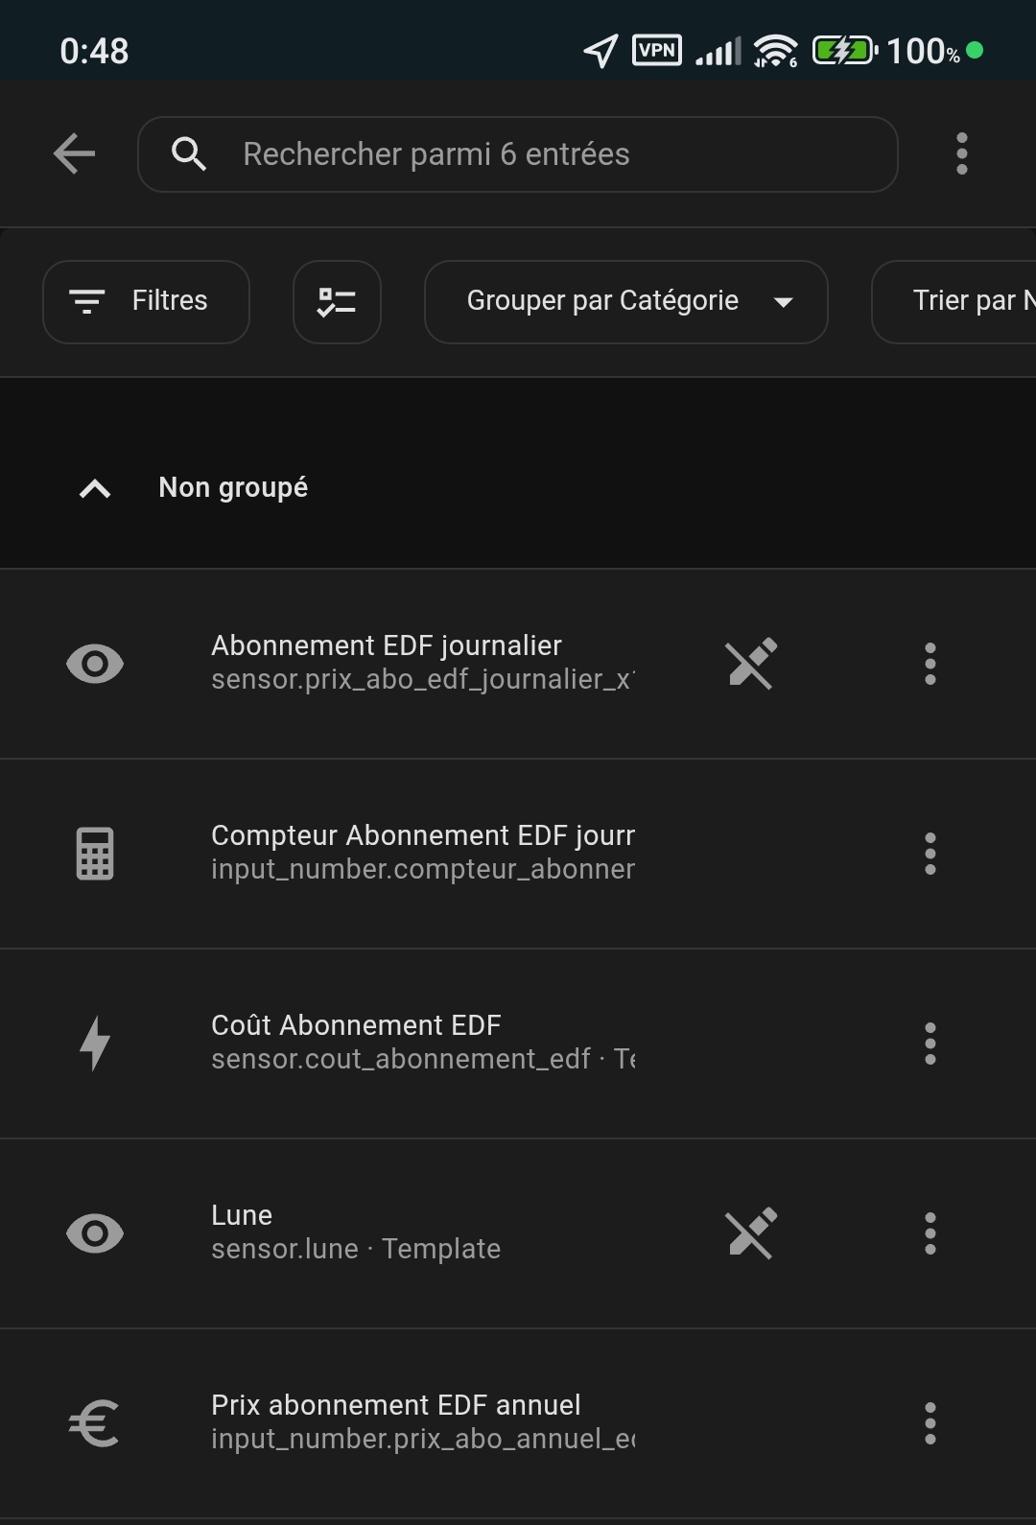
Task: Click the crossed pencil icon on Lune row
Action: click(x=751, y=1233)
